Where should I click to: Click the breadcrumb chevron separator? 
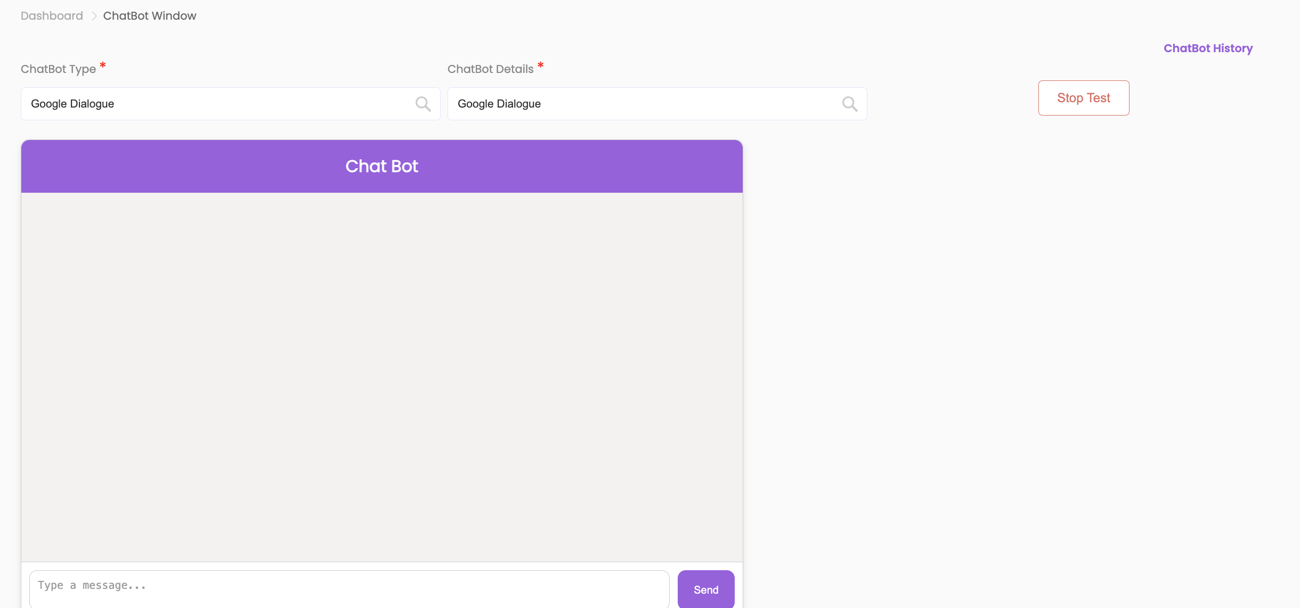coord(94,16)
